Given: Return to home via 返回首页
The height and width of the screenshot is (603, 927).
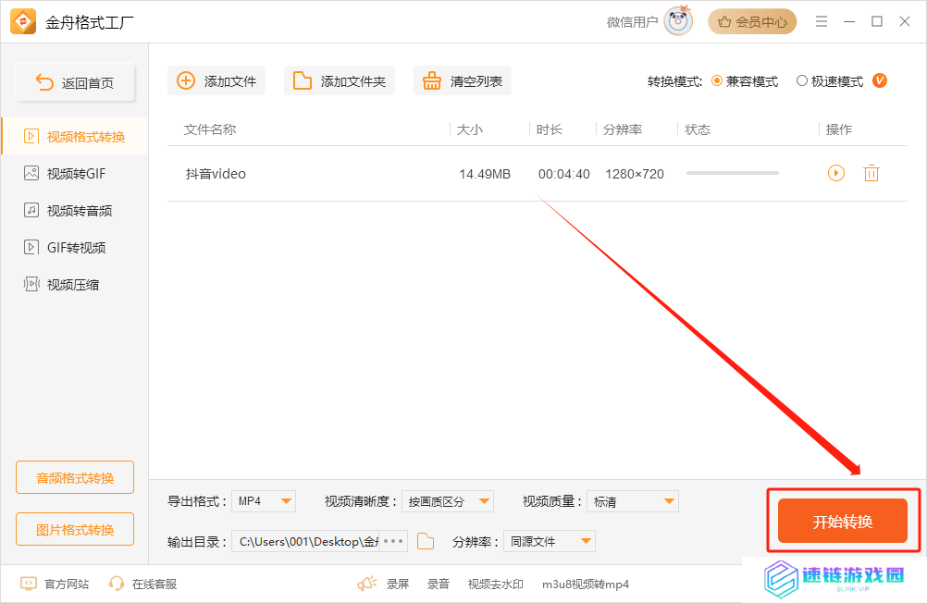Looking at the screenshot, I should 75,82.
